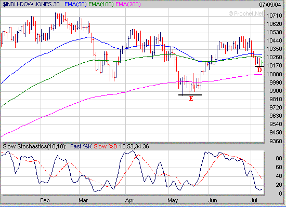Image resolution: width=286 pixels, height=207 pixels.
Task: Click the 9720 price axis value
Action: 276,107
